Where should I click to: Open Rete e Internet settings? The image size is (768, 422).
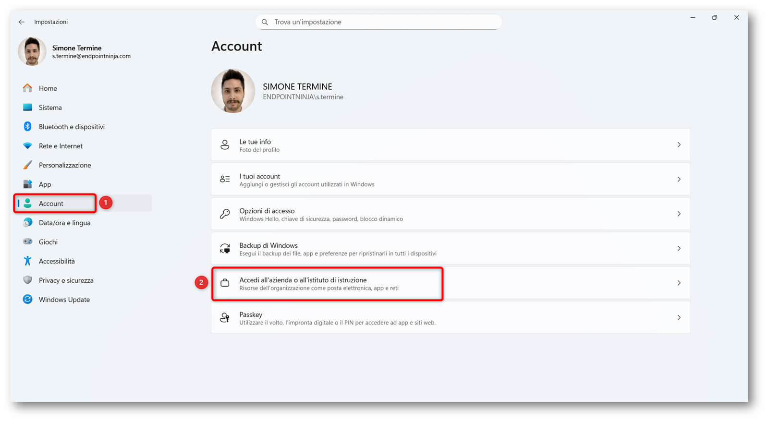pyautogui.click(x=61, y=146)
